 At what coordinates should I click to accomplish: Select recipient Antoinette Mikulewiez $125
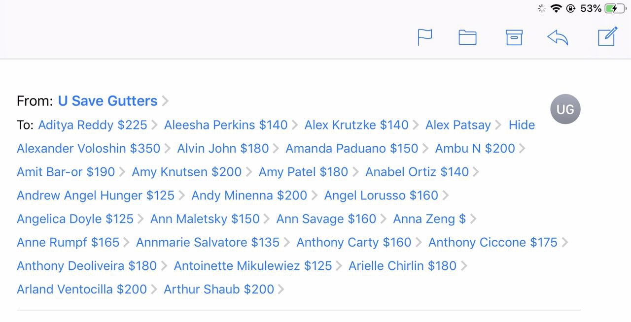253,266
